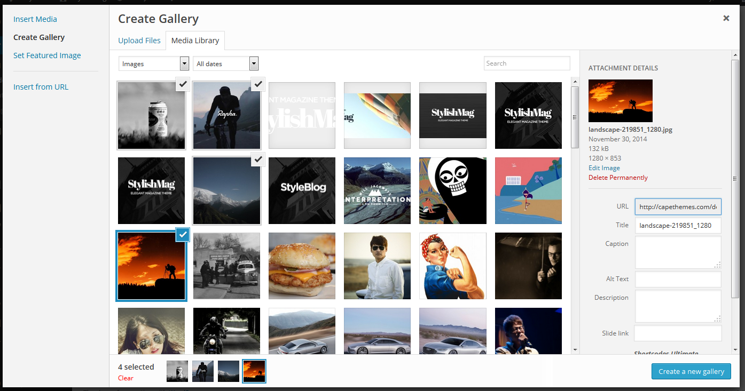Toggle the blue checkmark on sunset photo

pyautogui.click(x=183, y=235)
